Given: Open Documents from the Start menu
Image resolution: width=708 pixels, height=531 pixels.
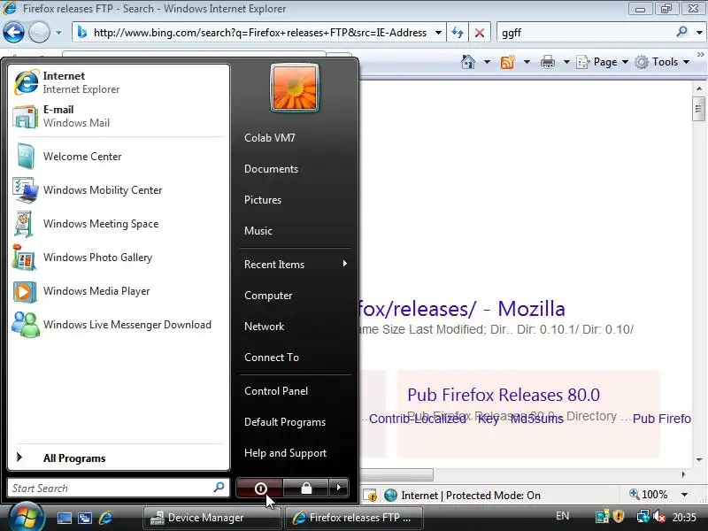Looking at the screenshot, I should (x=271, y=169).
